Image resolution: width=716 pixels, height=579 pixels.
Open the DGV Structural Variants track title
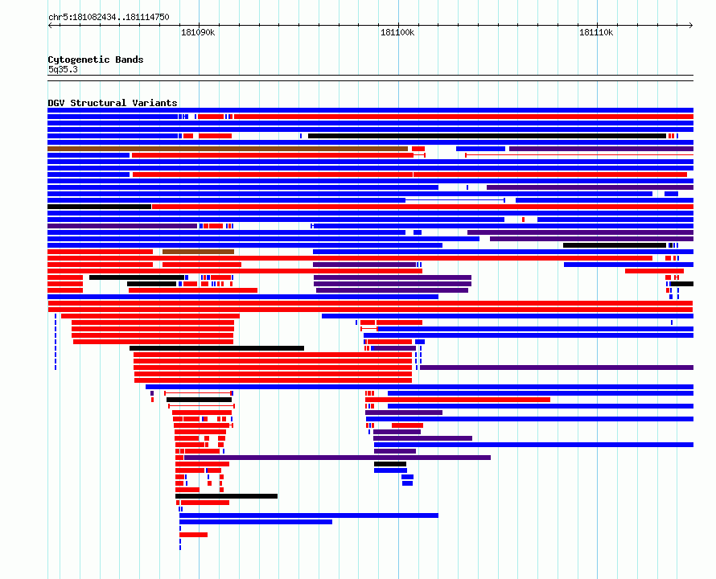113,103
